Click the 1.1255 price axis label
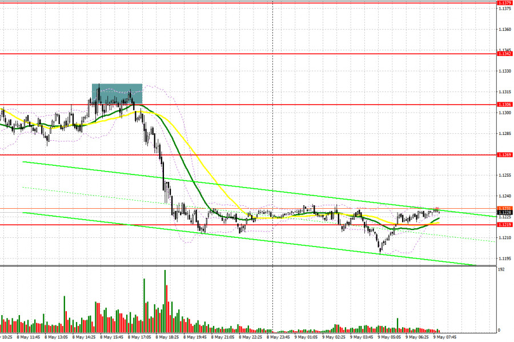The height and width of the screenshot is (342, 514). point(504,175)
